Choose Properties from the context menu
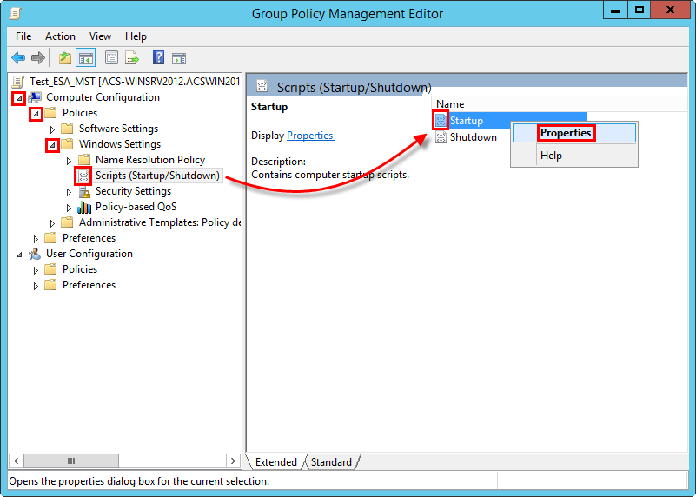Viewport: 696px width, 497px height. coord(566,133)
